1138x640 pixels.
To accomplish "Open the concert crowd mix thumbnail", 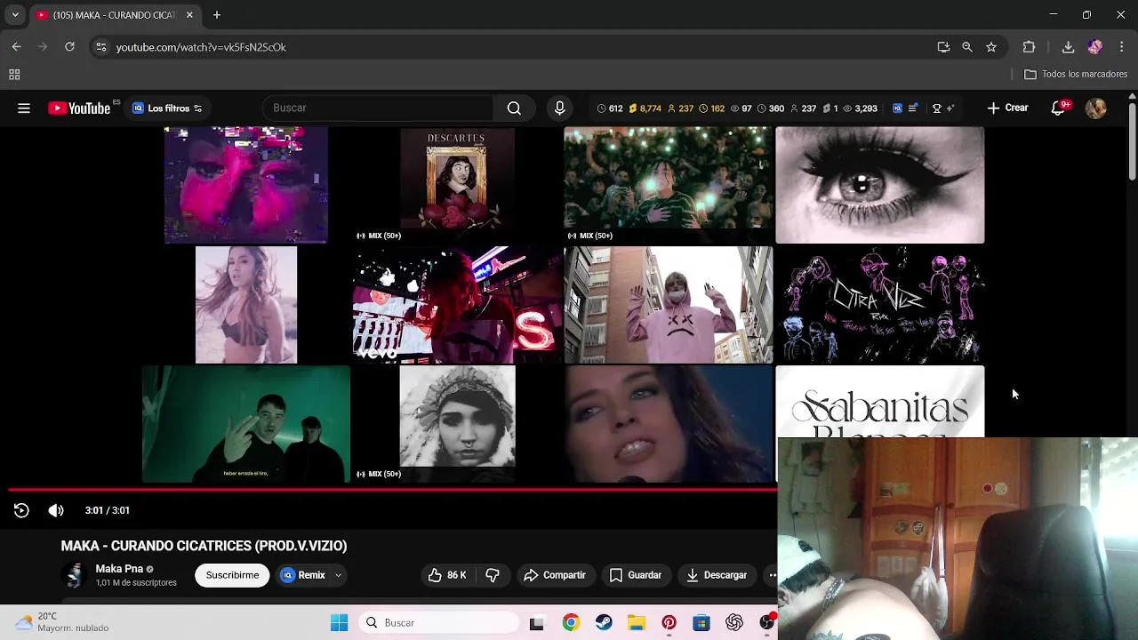I will tap(668, 184).
